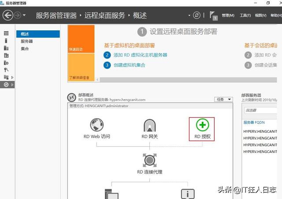This screenshot has height=199, width=282.
Task: Open the dashboard icon in left sidebar
Action: (6, 33)
